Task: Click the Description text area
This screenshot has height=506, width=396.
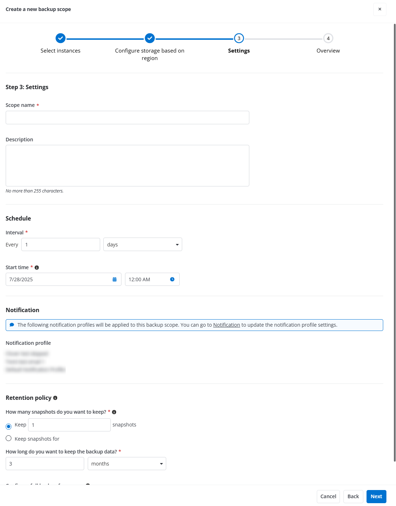Action: point(127,165)
